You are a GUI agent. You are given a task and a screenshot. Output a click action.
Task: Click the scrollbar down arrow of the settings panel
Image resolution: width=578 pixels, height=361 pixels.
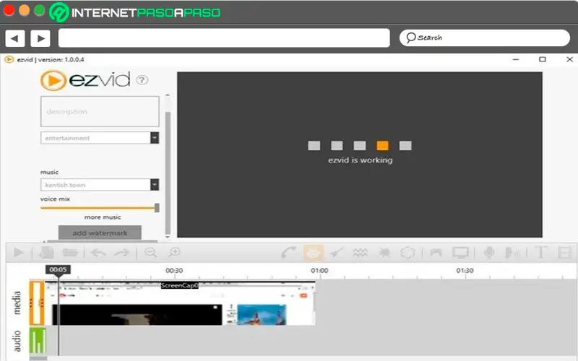168,237
